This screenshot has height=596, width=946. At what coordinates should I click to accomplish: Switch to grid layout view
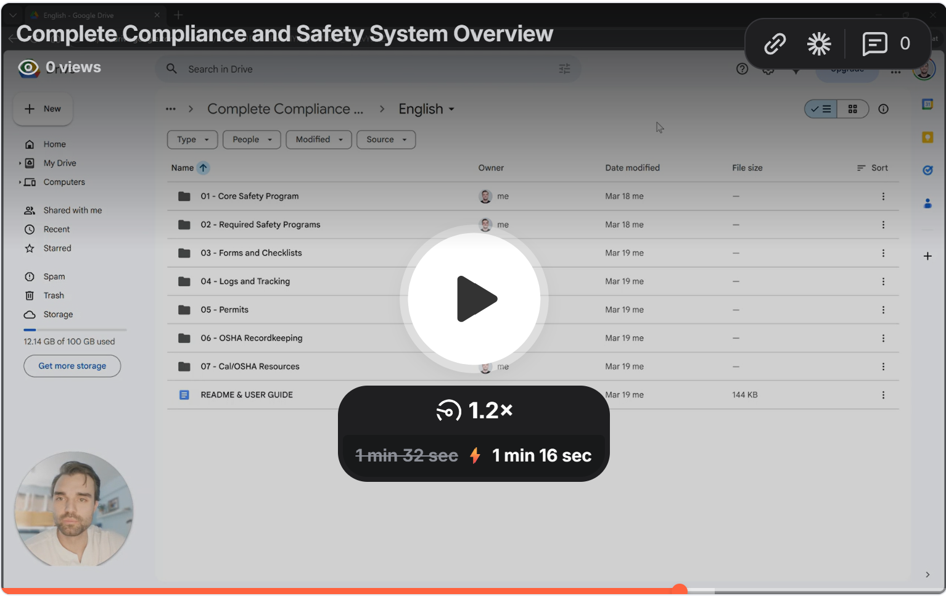[853, 109]
